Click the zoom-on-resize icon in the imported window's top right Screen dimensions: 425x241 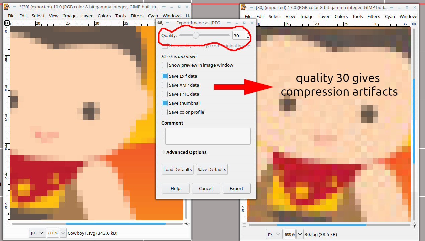click(414, 24)
